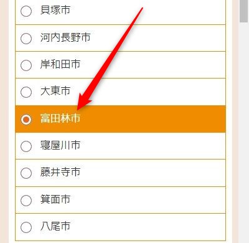Click the 河内長野市 text label
The height and width of the screenshot is (243, 249).
pos(65,37)
